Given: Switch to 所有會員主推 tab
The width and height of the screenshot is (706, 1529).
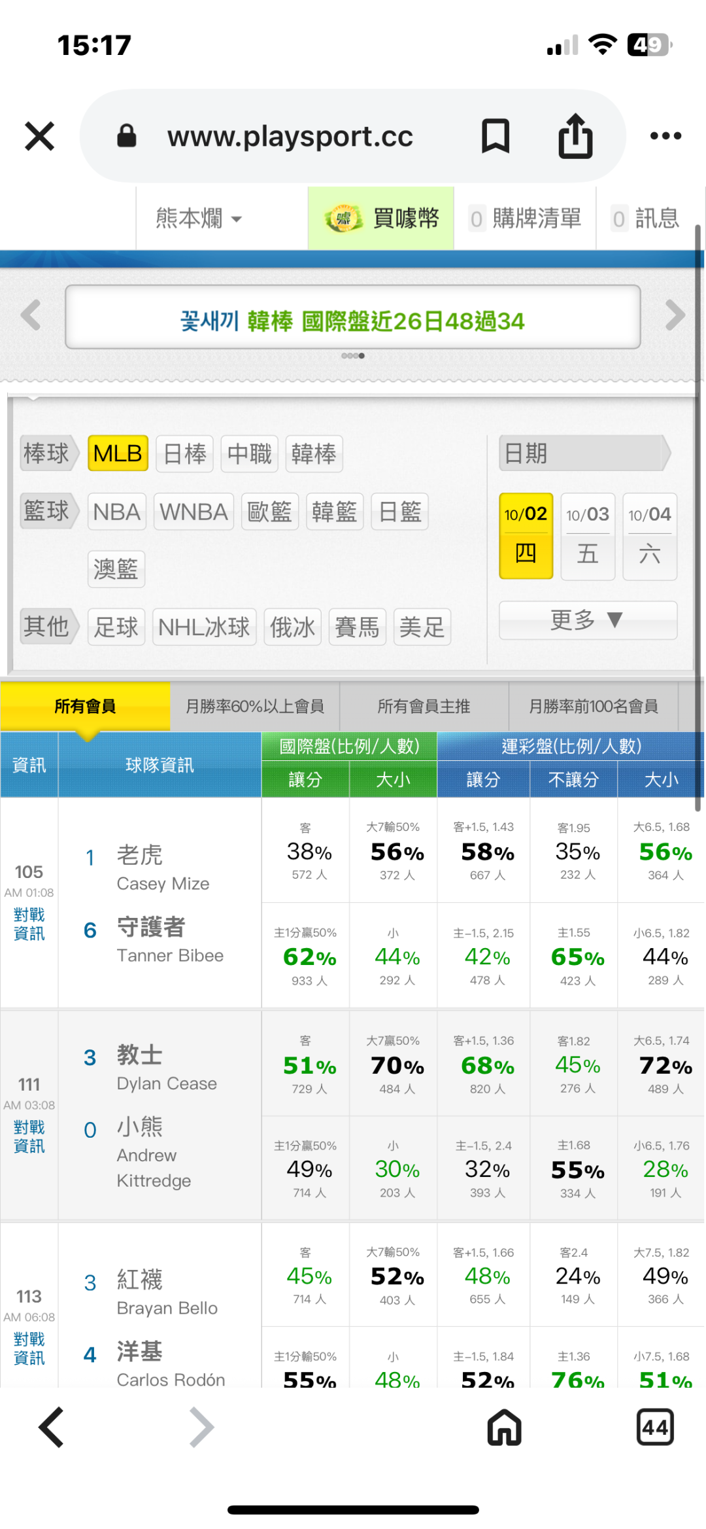Looking at the screenshot, I should [x=424, y=706].
